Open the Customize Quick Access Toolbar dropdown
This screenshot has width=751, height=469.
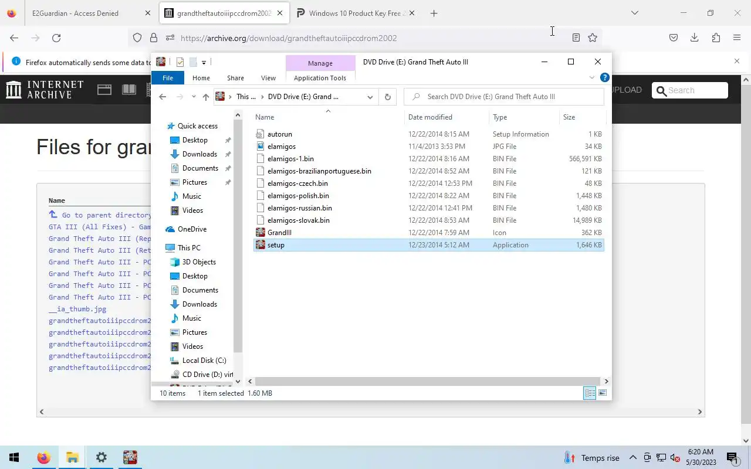pyautogui.click(x=204, y=62)
